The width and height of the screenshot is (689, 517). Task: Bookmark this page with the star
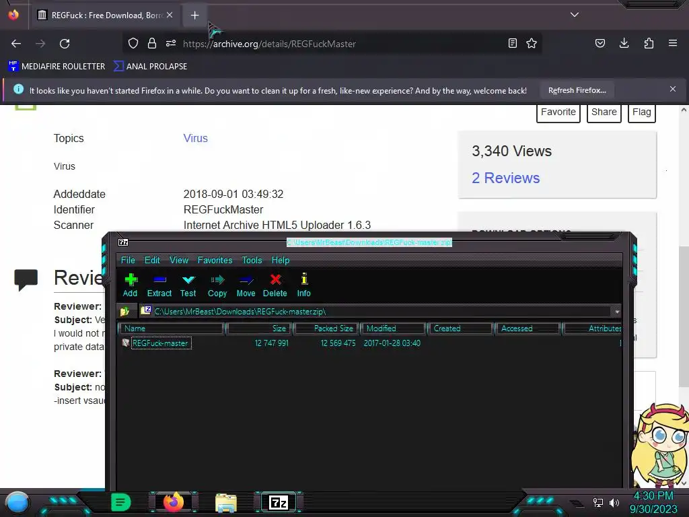532,43
